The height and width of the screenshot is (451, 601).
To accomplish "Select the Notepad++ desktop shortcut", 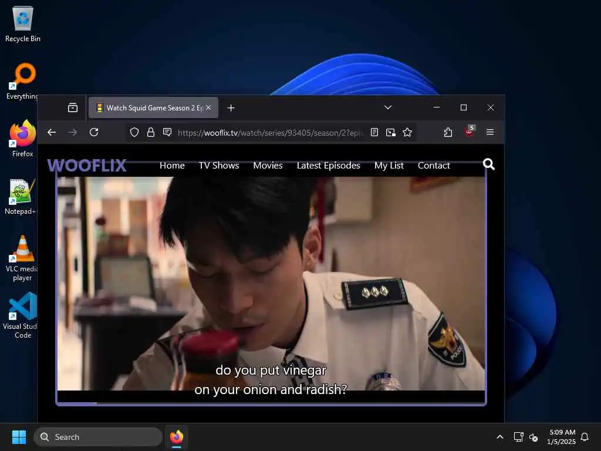I will point(22,196).
